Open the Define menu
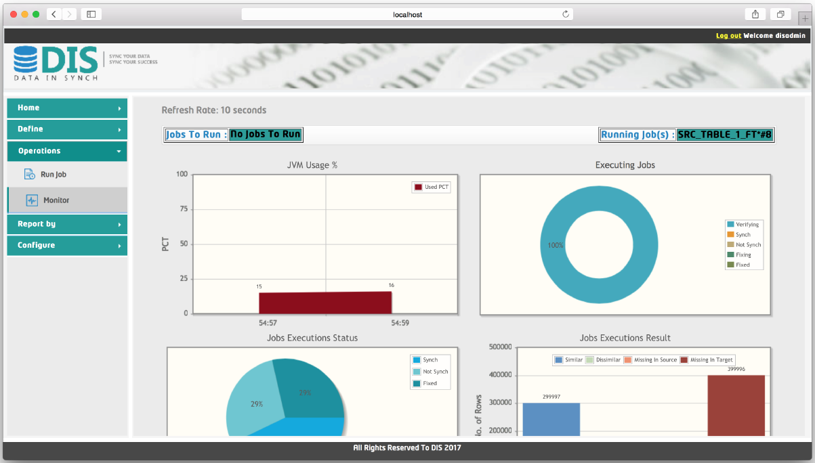The width and height of the screenshot is (815, 463). tap(67, 129)
